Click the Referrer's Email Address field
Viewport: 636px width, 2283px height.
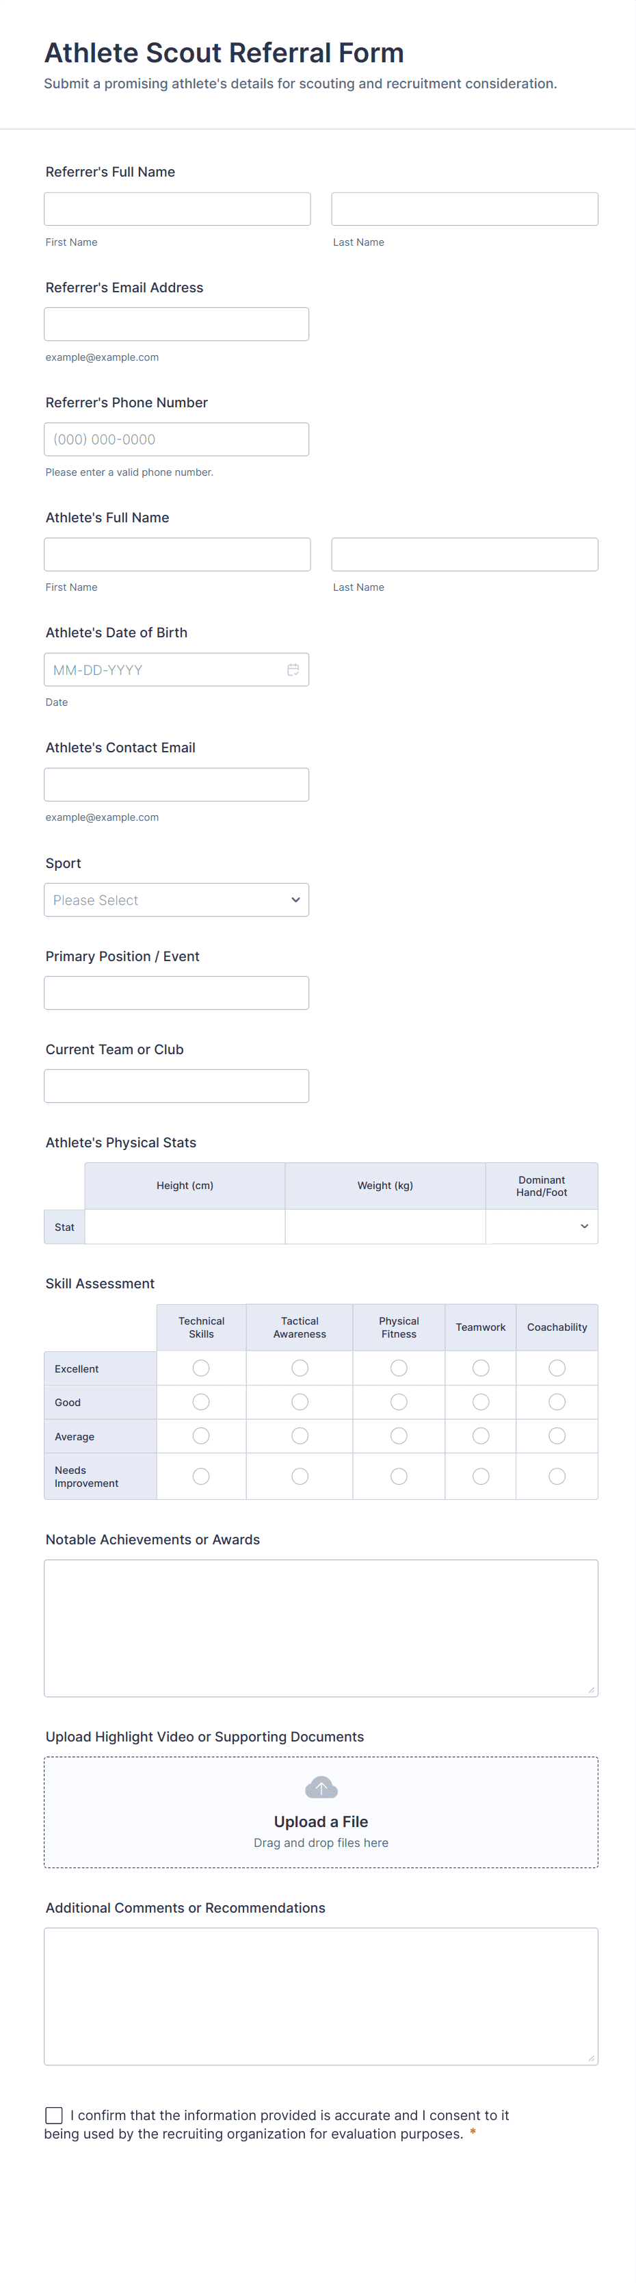[x=176, y=324]
